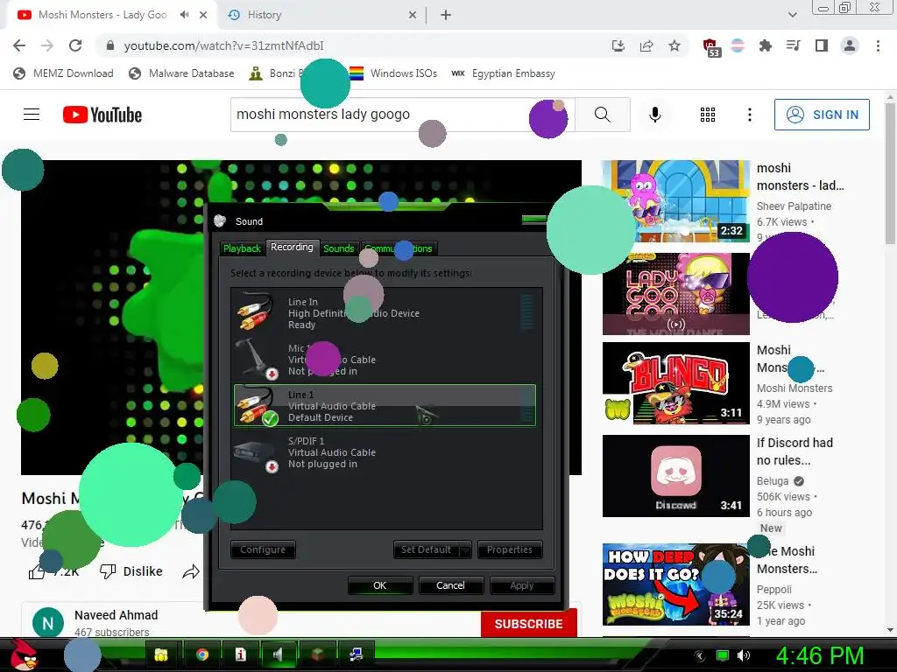Expand the Set Default dropdown arrow
897x672 pixels.
click(465, 549)
